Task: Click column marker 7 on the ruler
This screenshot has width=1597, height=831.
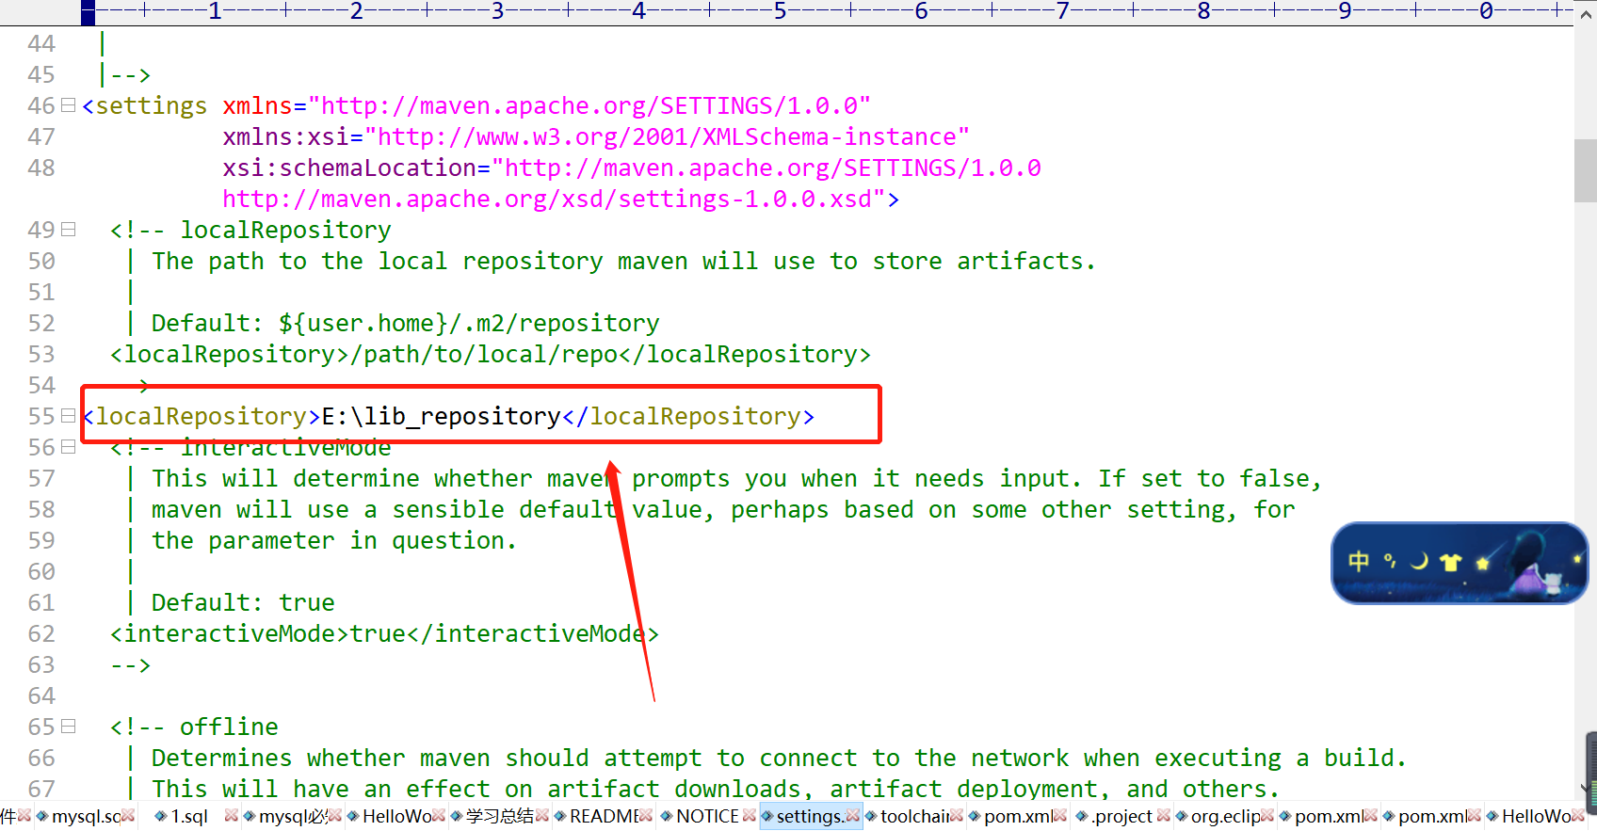Action: pyautogui.click(x=1062, y=11)
